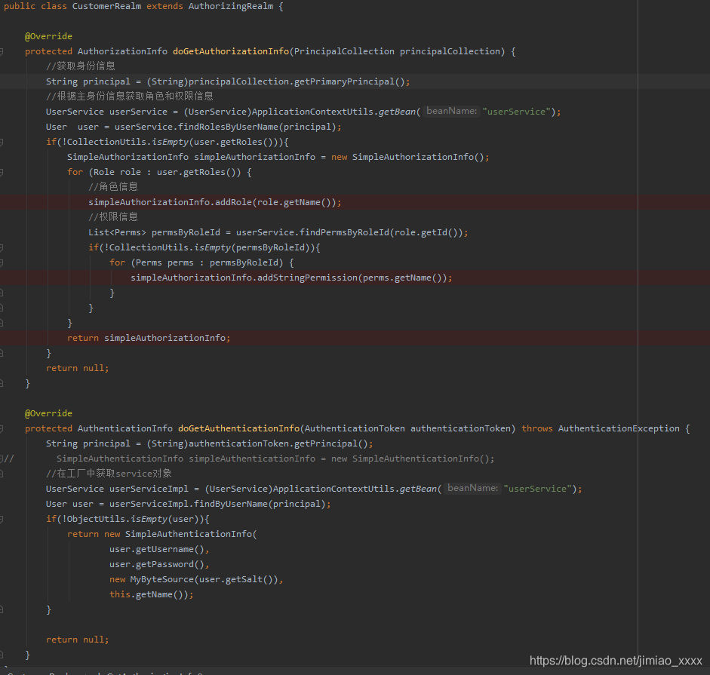Click the findByUserName method call
The image size is (710, 675).
[230, 504]
